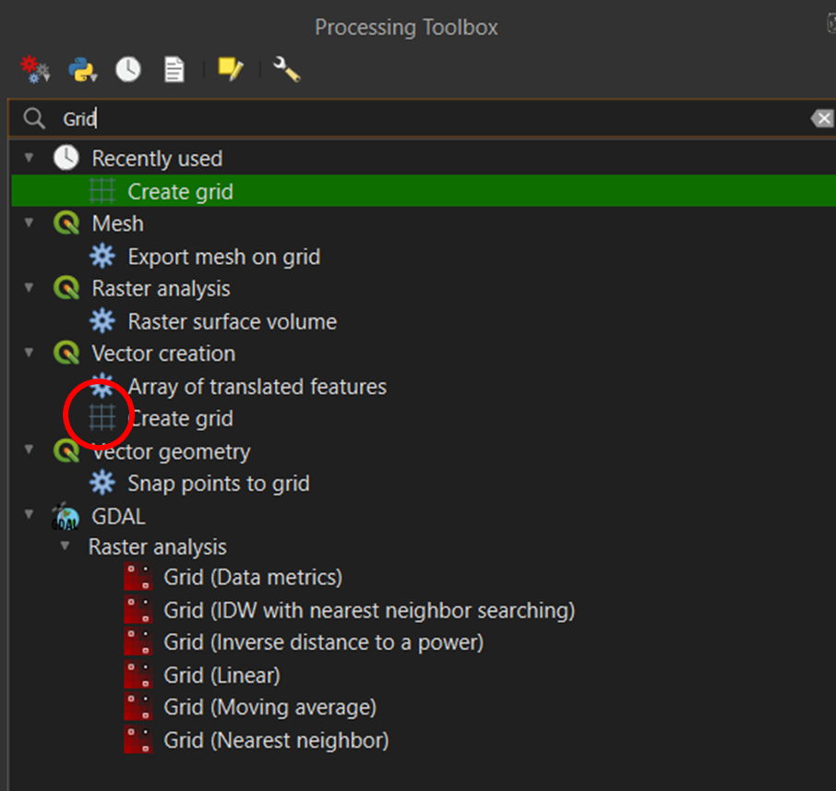The width and height of the screenshot is (836, 791).
Task: Click the GDAL provider icon
Action: point(65,516)
